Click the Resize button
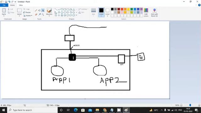This screenshot has width=201, height=113. tap(27, 13)
